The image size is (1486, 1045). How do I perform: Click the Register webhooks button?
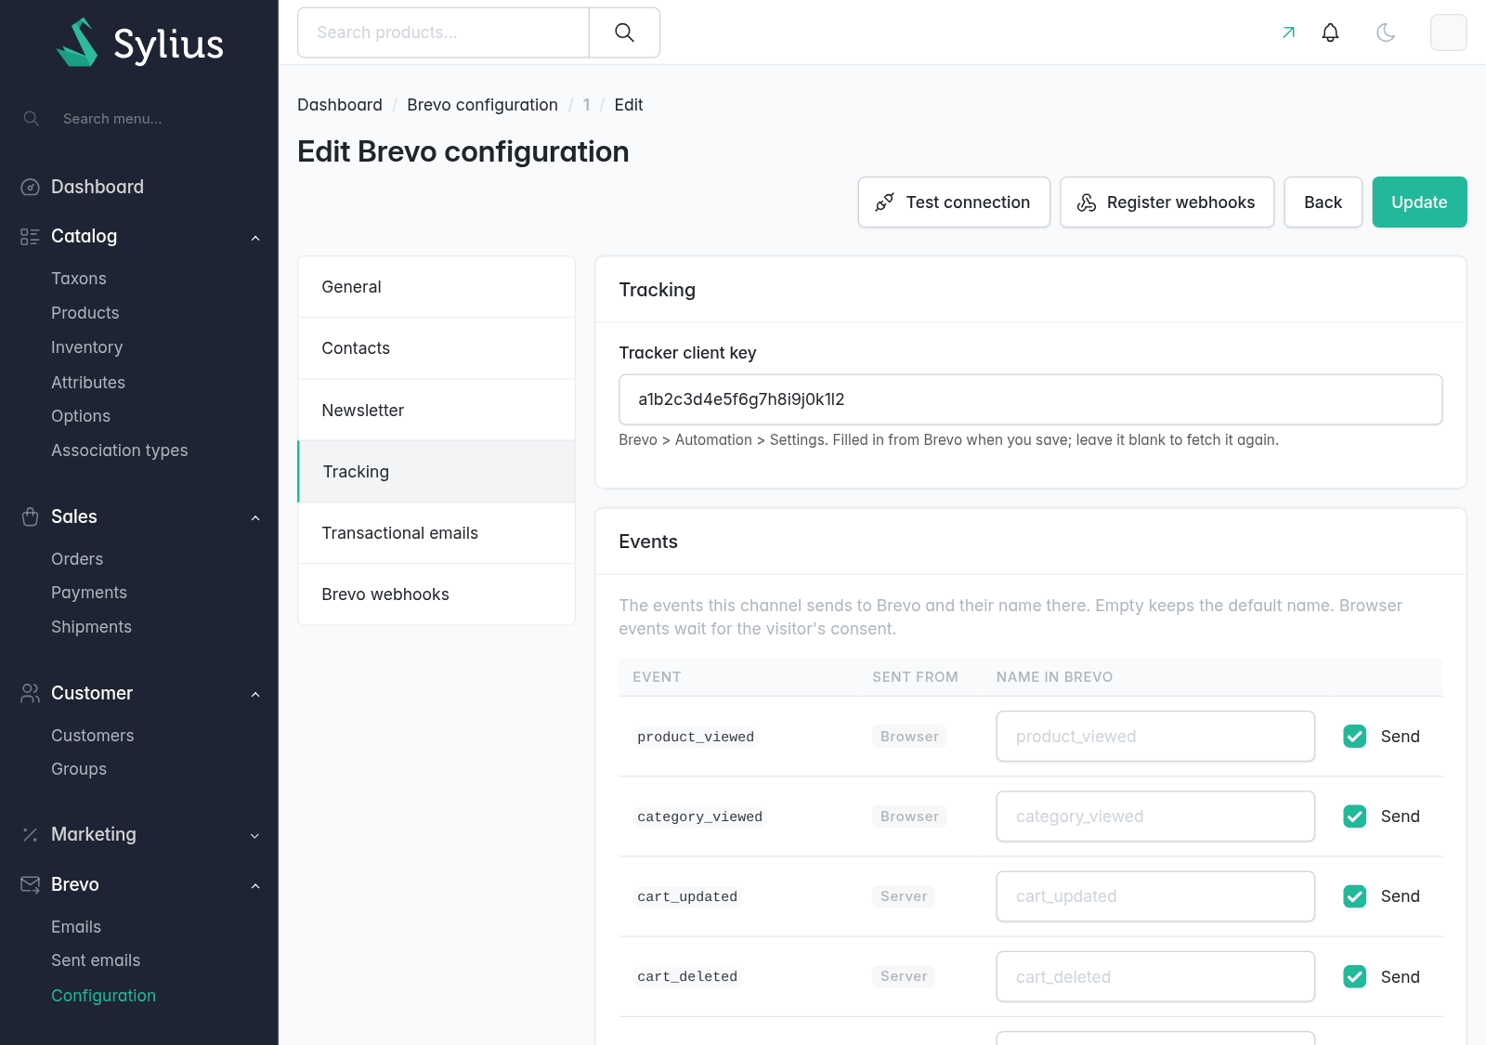tap(1167, 202)
